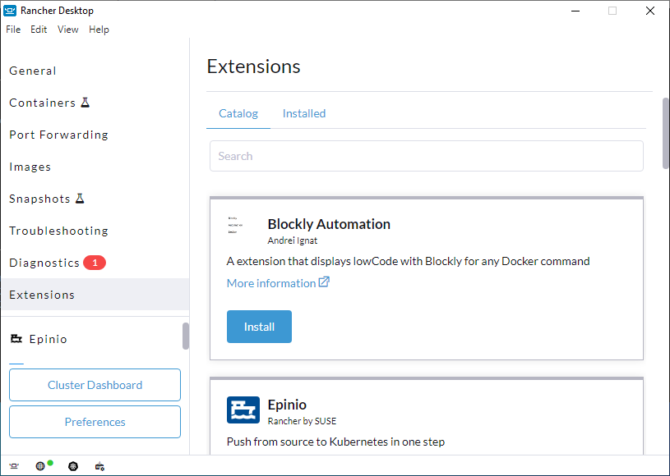The image size is (670, 476).
Task: Open More information for Blockly Automation
Action: tap(278, 283)
